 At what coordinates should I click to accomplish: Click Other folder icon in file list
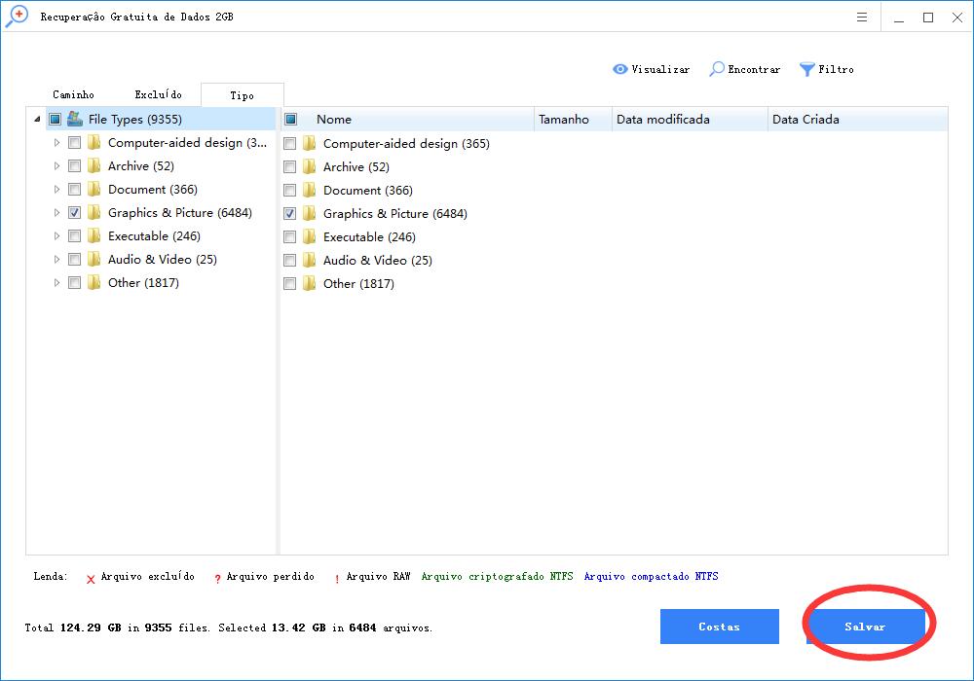(310, 283)
